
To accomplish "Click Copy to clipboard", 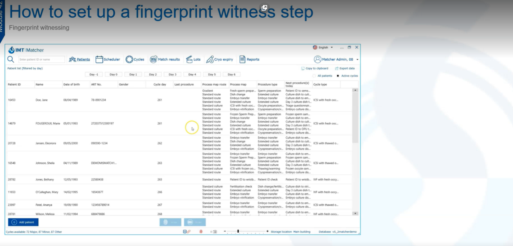I will [x=315, y=68].
